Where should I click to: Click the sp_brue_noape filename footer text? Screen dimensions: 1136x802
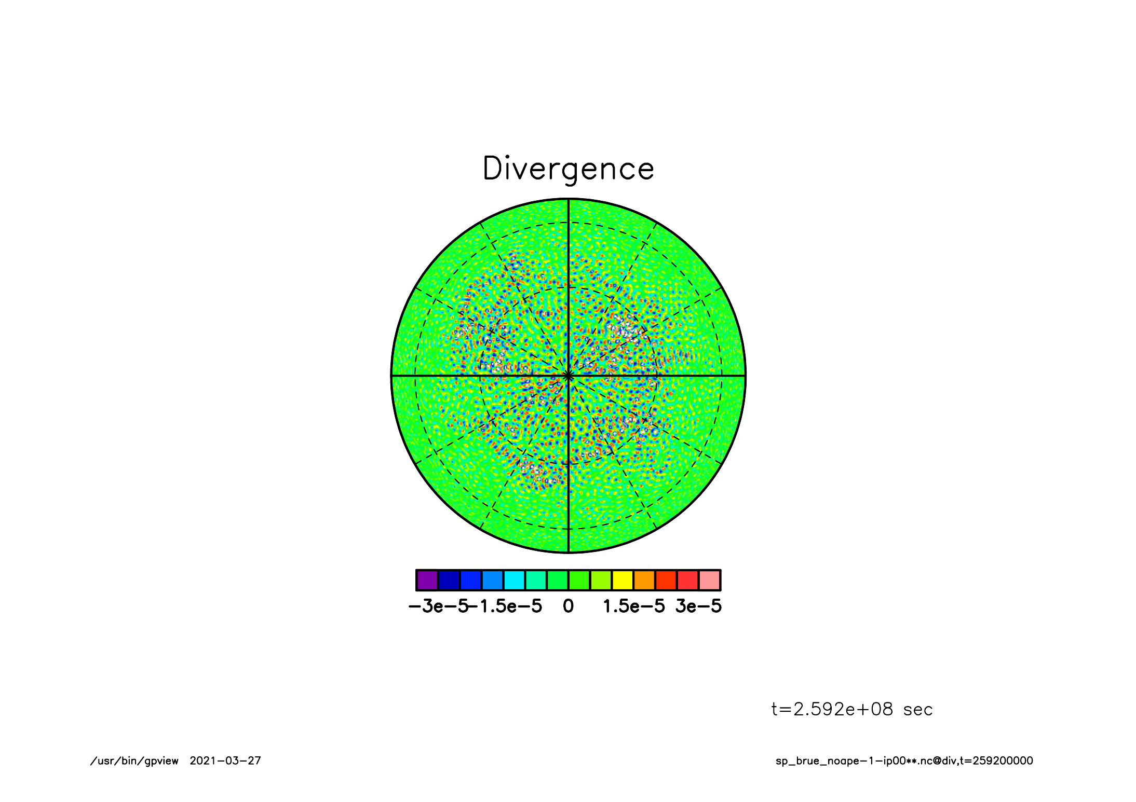[x=904, y=761]
